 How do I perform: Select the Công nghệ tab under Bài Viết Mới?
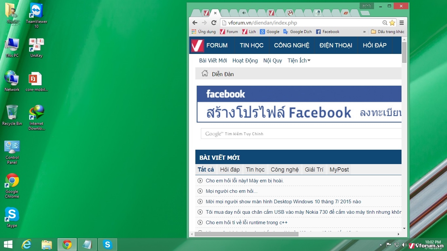click(285, 170)
